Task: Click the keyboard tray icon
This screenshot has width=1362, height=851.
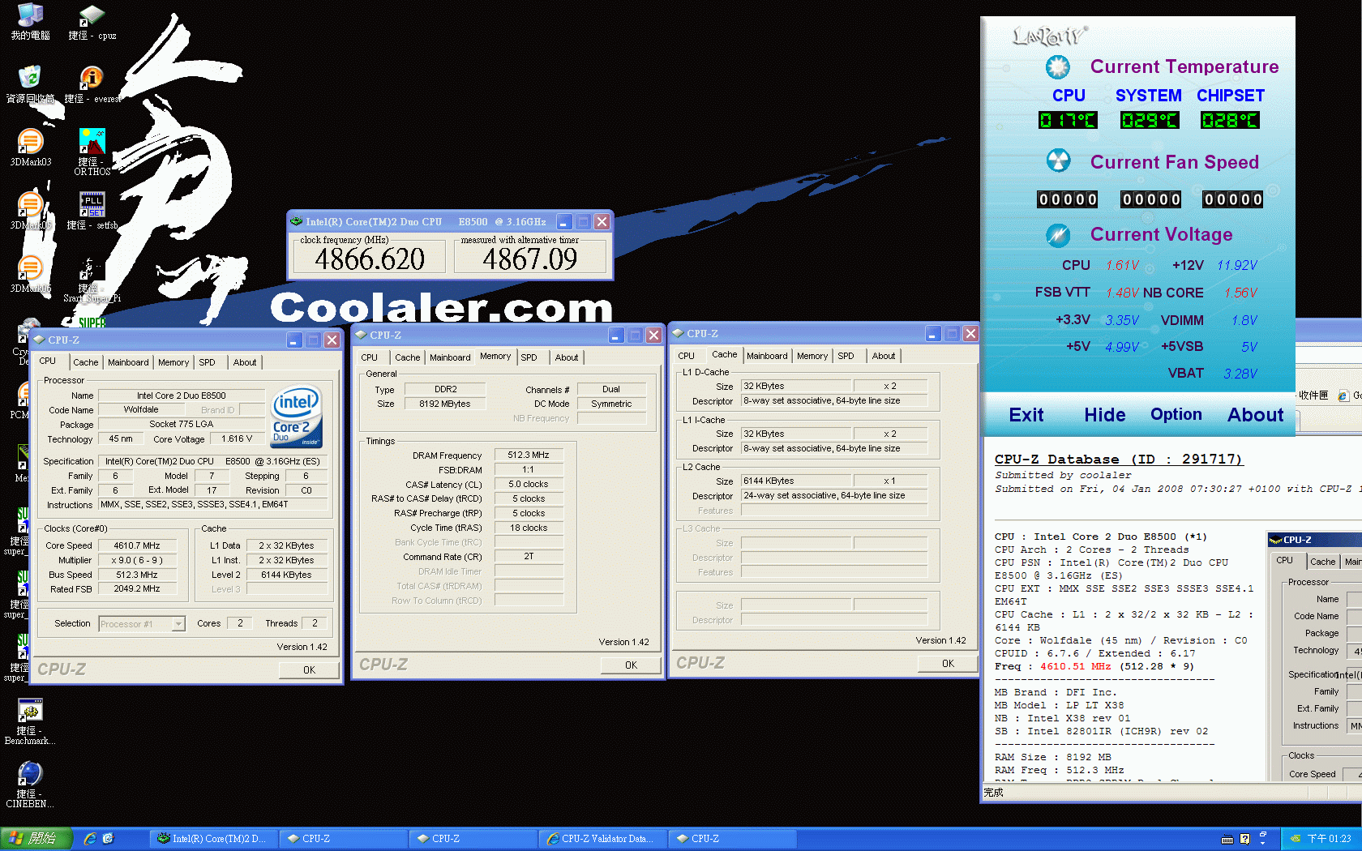Action: pyautogui.click(x=1227, y=839)
